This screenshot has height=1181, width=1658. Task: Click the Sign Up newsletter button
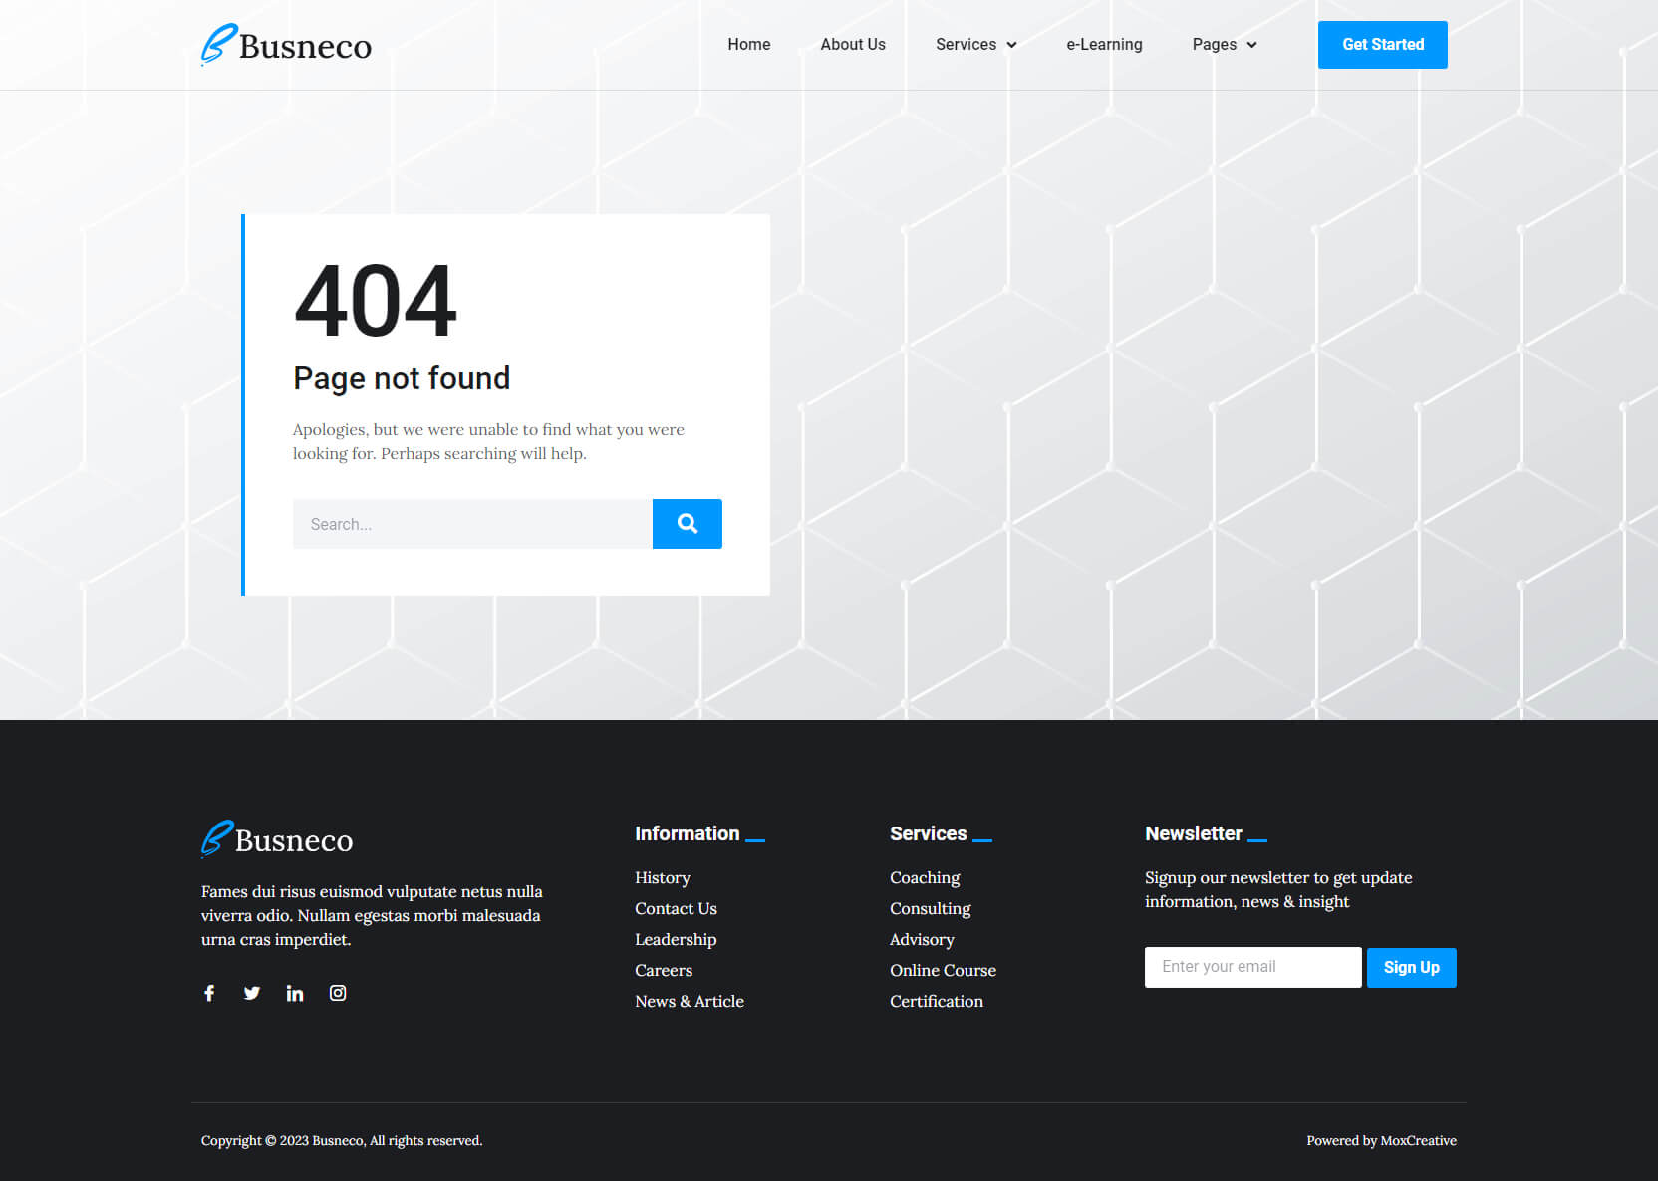pyautogui.click(x=1412, y=968)
